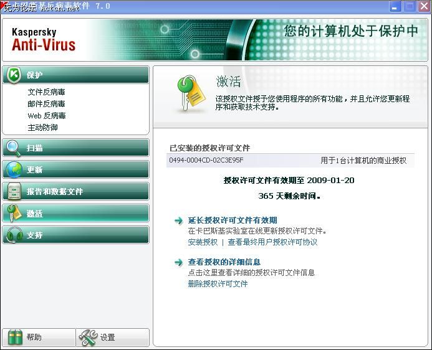Click banner status 您的计算机处于保护中
Image resolution: width=432 pixels, height=350 pixels.
[x=352, y=31]
